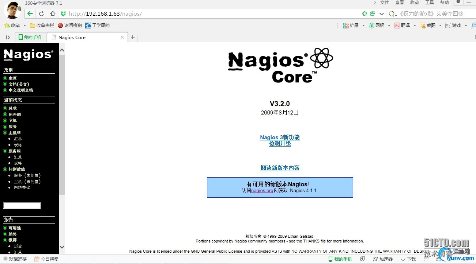476x264 pixels.
Task: Open 主机 (未处置) under 问题故障
Action: 27,182
